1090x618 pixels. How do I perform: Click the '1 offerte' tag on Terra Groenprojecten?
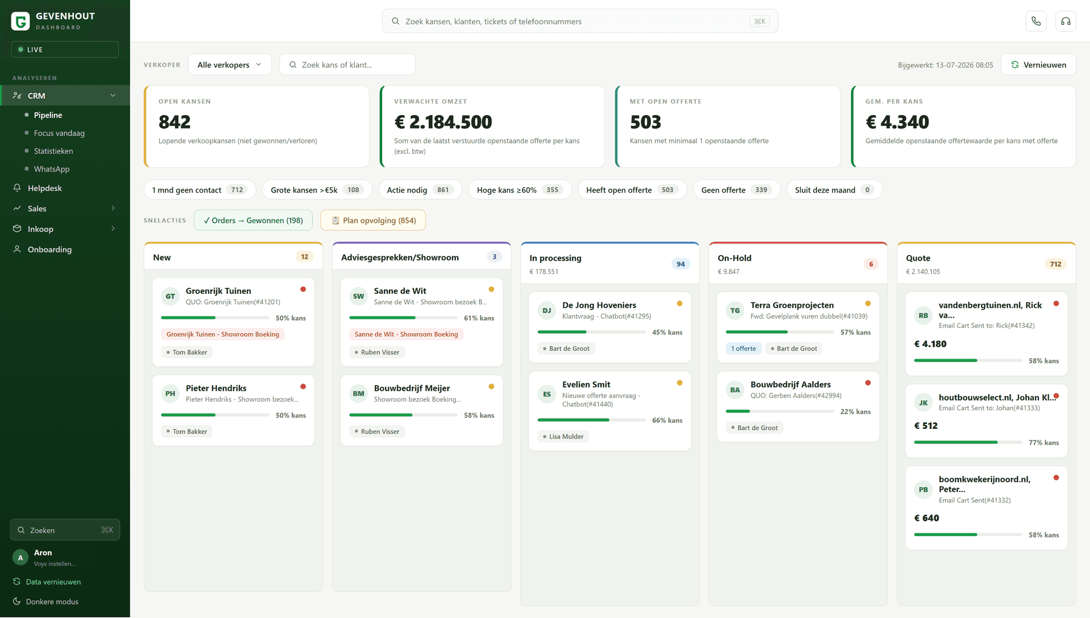click(x=744, y=348)
